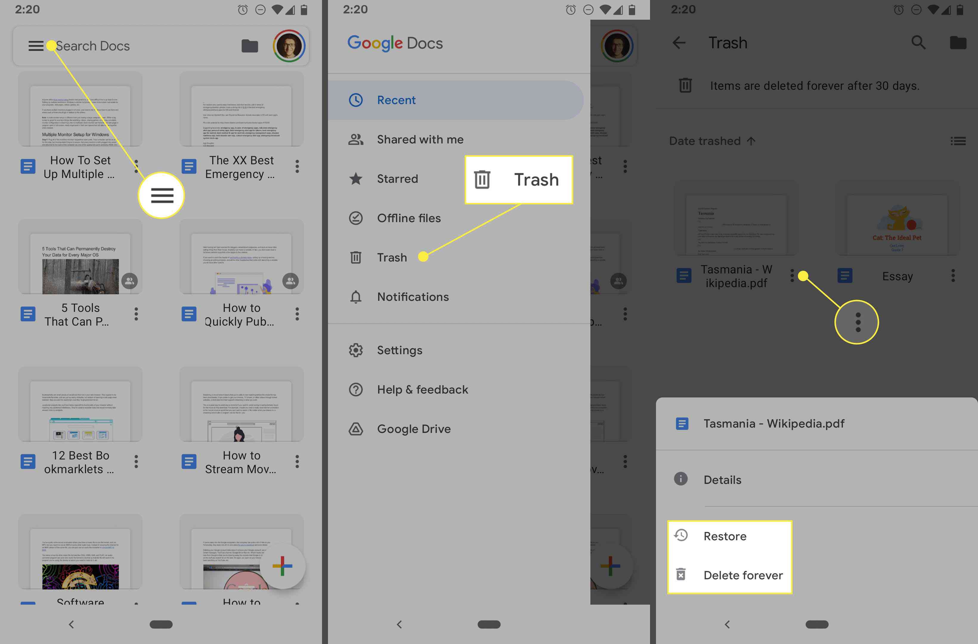Select Trash from the navigation menu
The width and height of the screenshot is (978, 644).
coord(391,257)
